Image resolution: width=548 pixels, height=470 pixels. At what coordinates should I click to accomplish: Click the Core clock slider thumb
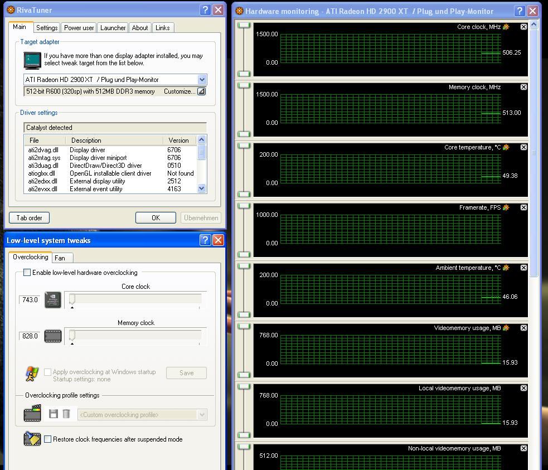tap(72, 299)
